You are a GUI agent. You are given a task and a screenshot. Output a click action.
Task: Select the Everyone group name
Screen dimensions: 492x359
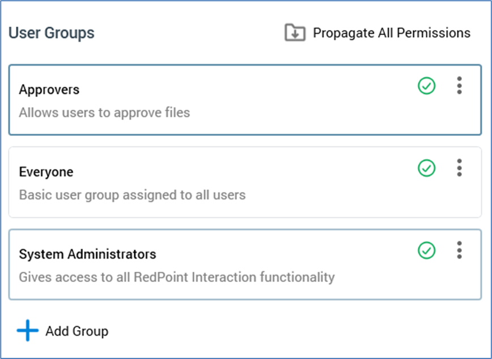[x=46, y=172]
